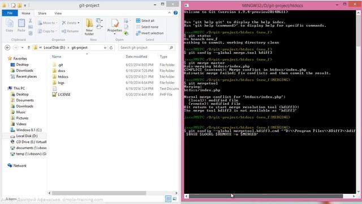
Task: Switch to Details view icon in status bar
Action: pyautogui.click(x=169, y=199)
